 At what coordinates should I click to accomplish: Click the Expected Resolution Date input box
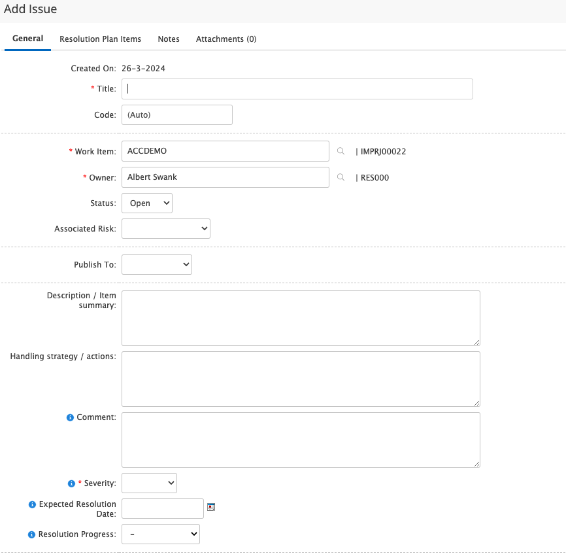163,508
